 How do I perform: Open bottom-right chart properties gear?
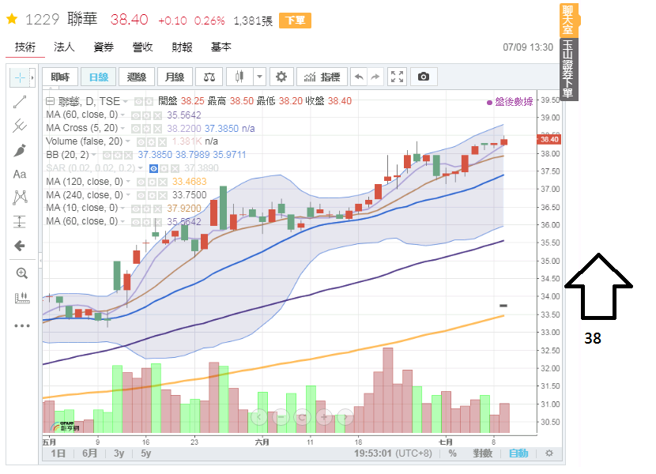549,453
